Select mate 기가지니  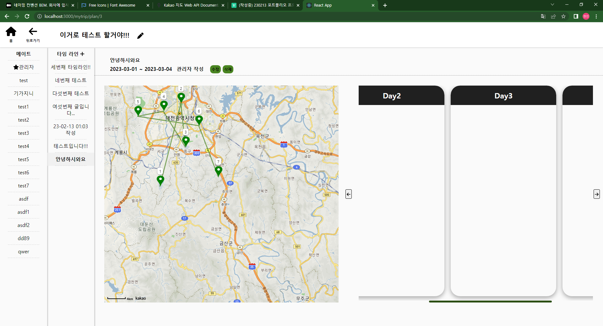click(x=24, y=93)
